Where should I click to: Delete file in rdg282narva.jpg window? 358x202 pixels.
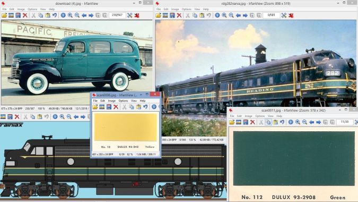coord(179,15)
